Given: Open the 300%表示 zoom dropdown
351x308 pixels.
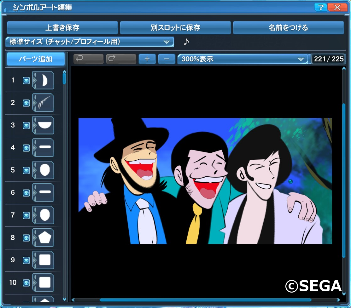Looking at the screenshot, I should (243, 59).
